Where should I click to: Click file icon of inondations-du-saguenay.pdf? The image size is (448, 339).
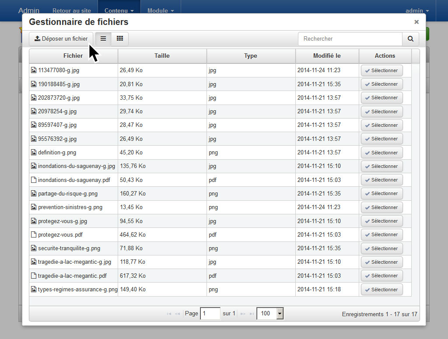[x=34, y=180]
